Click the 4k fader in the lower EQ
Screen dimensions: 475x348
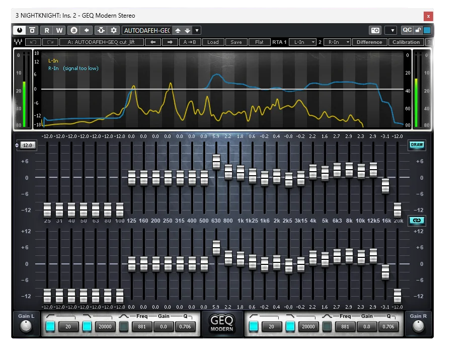pos(313,258)
